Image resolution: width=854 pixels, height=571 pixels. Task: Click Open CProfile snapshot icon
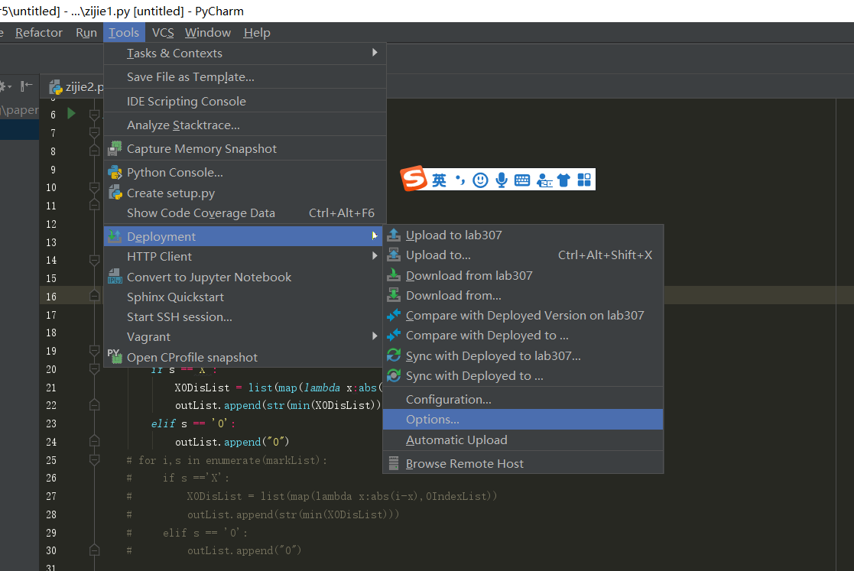tap(115, 356)
